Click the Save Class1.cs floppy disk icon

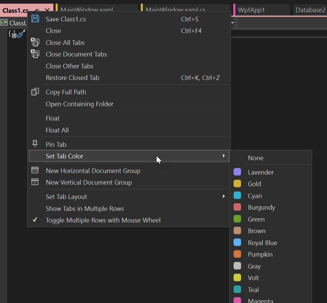coord(35,19)
